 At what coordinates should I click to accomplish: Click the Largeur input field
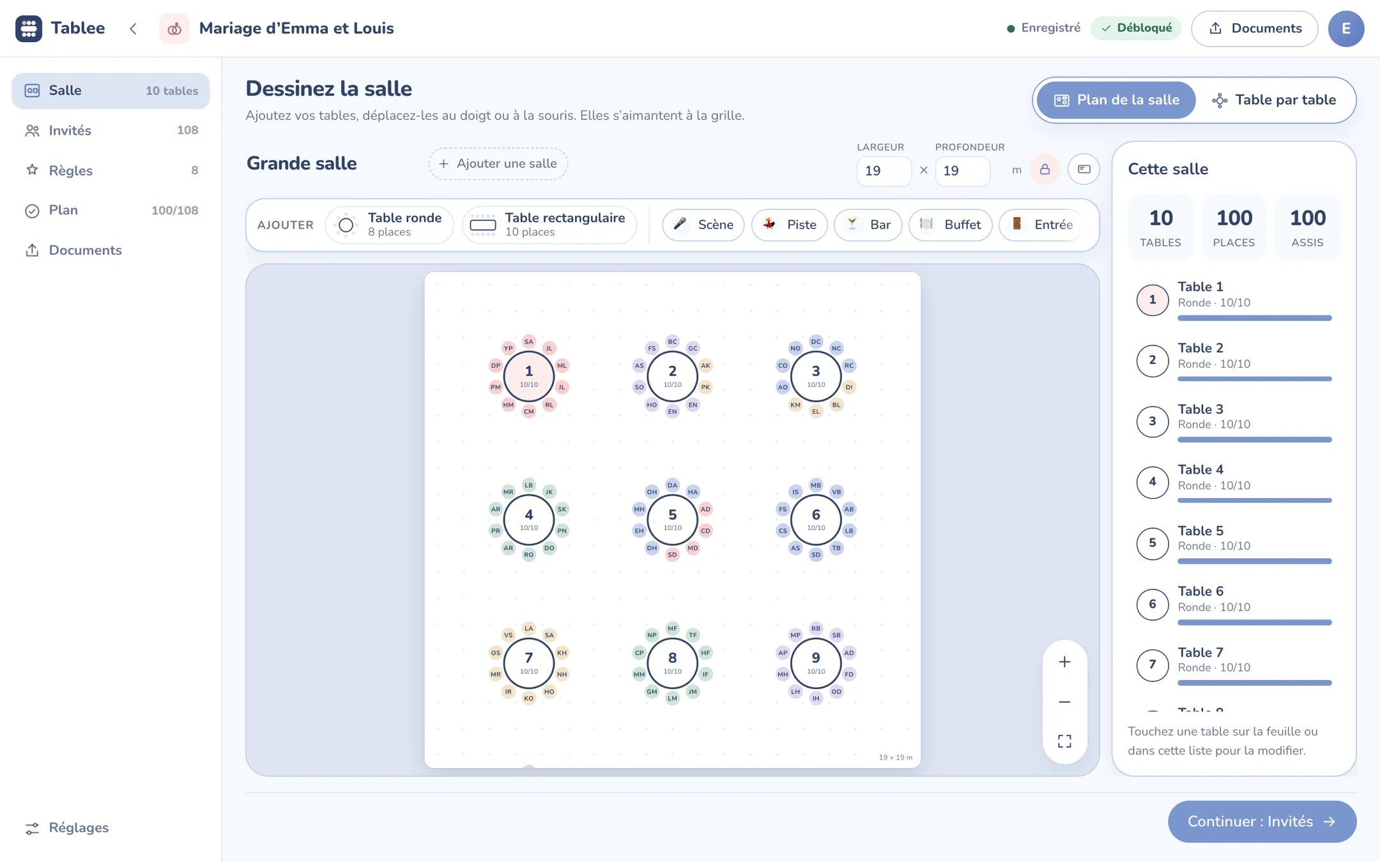pyautogui.click(x=884, y=171)
